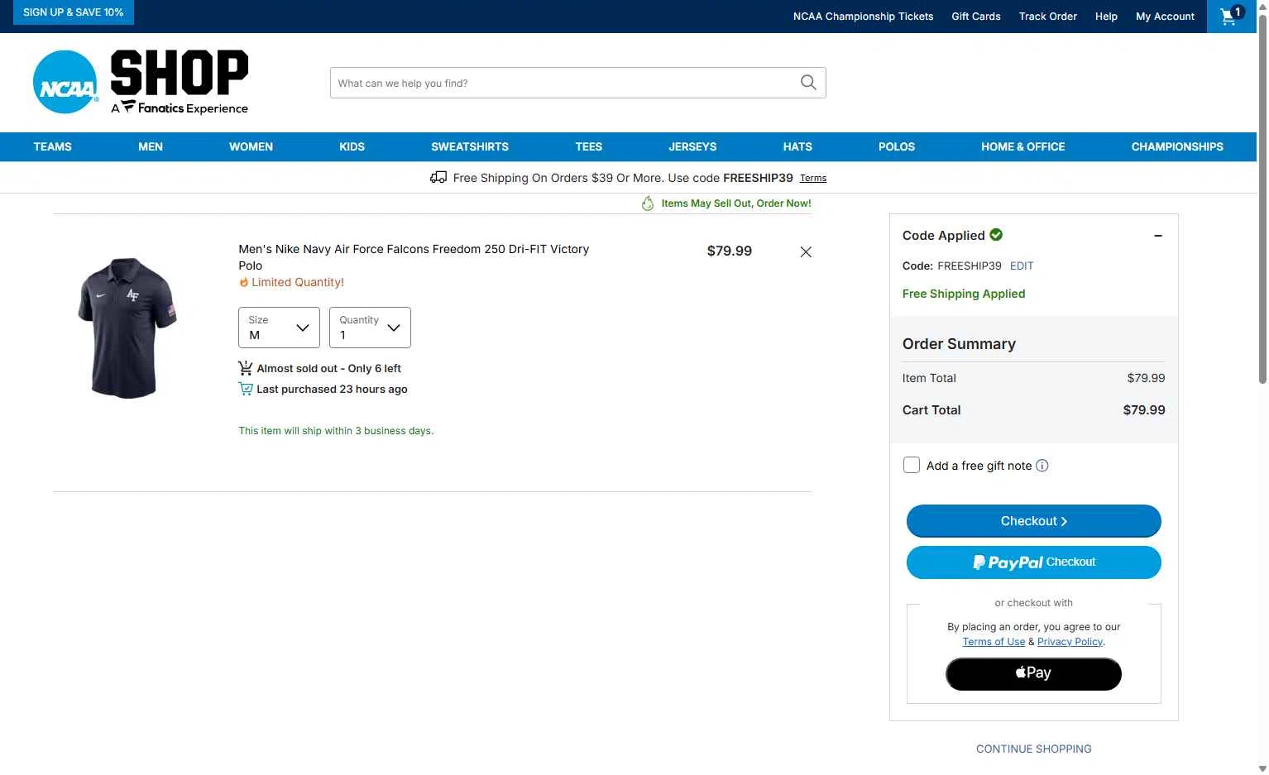
Task: Pay using the Apple Pay button
Action: click(x=1034, y=674)
